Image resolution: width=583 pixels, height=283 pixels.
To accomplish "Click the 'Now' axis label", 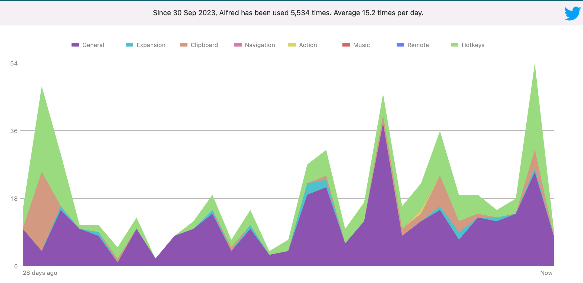I will pyautogui.click(x=546, y=273).
